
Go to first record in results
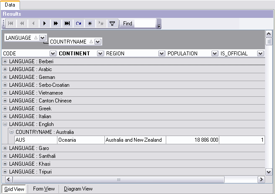click(x=11, y=24)
